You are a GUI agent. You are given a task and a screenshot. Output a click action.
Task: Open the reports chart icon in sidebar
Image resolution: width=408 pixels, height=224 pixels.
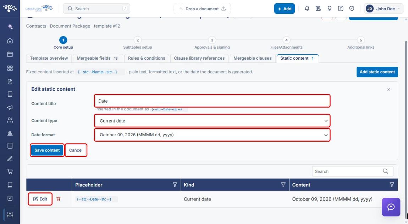[x=10, y=133]
